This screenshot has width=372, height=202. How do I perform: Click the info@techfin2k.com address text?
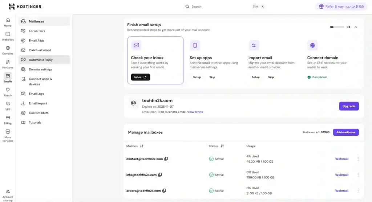tap(141, 175)
